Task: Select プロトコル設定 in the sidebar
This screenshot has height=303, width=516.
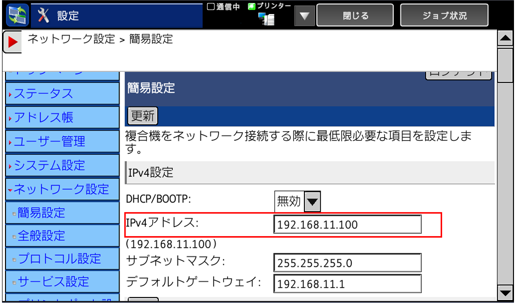Action: pos(59,259)
